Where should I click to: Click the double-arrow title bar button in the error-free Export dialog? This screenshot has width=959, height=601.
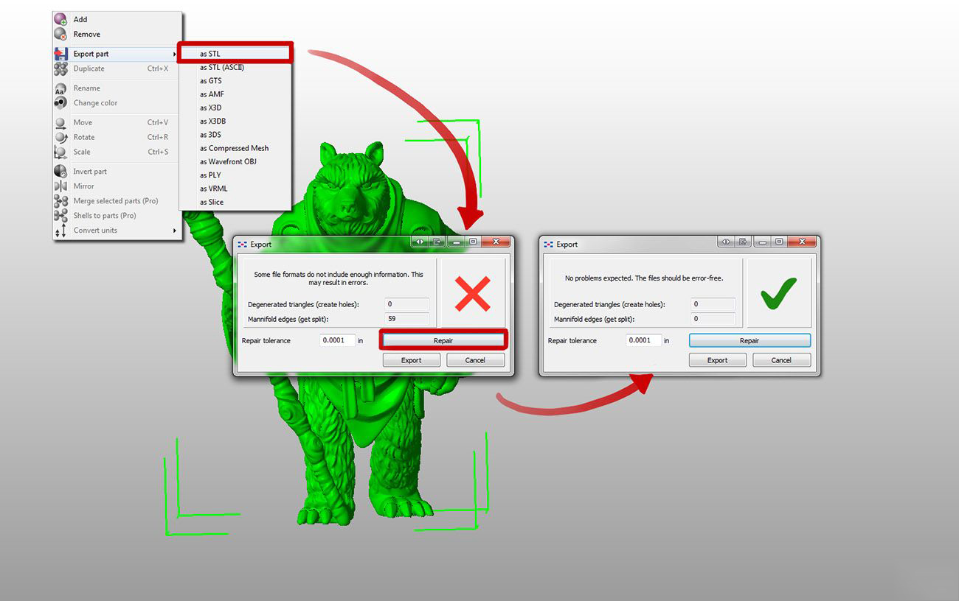click(726, 242)
